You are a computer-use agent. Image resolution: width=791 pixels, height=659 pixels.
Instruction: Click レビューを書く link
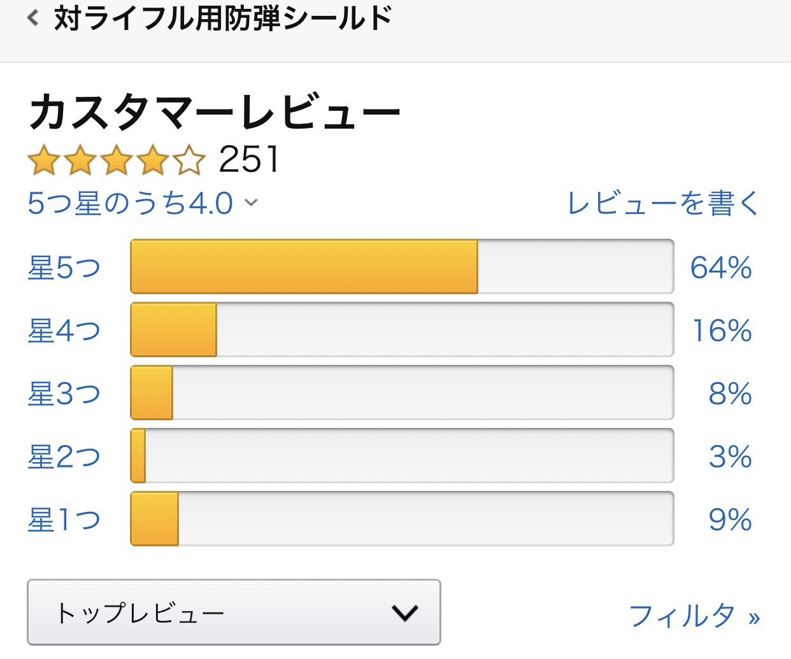click(663, 204)
